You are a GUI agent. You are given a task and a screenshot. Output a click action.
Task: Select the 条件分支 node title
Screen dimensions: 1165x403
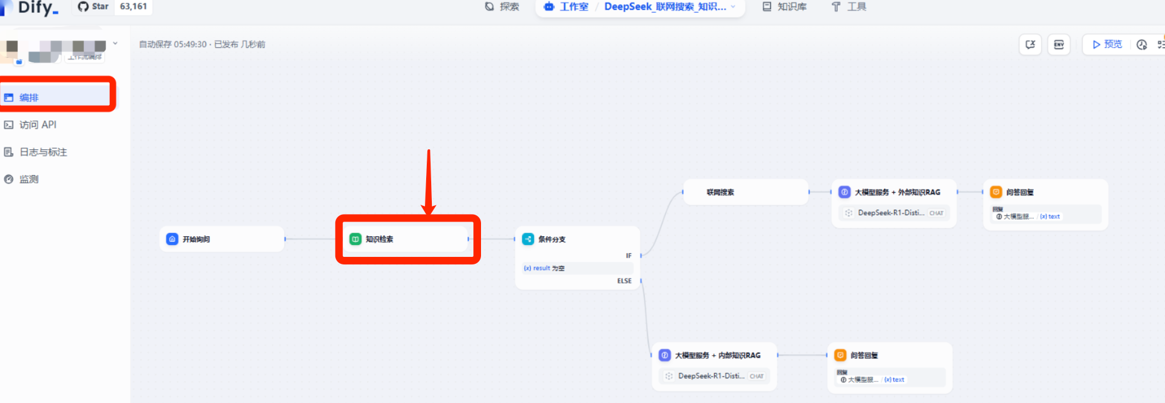coord(552,239)
